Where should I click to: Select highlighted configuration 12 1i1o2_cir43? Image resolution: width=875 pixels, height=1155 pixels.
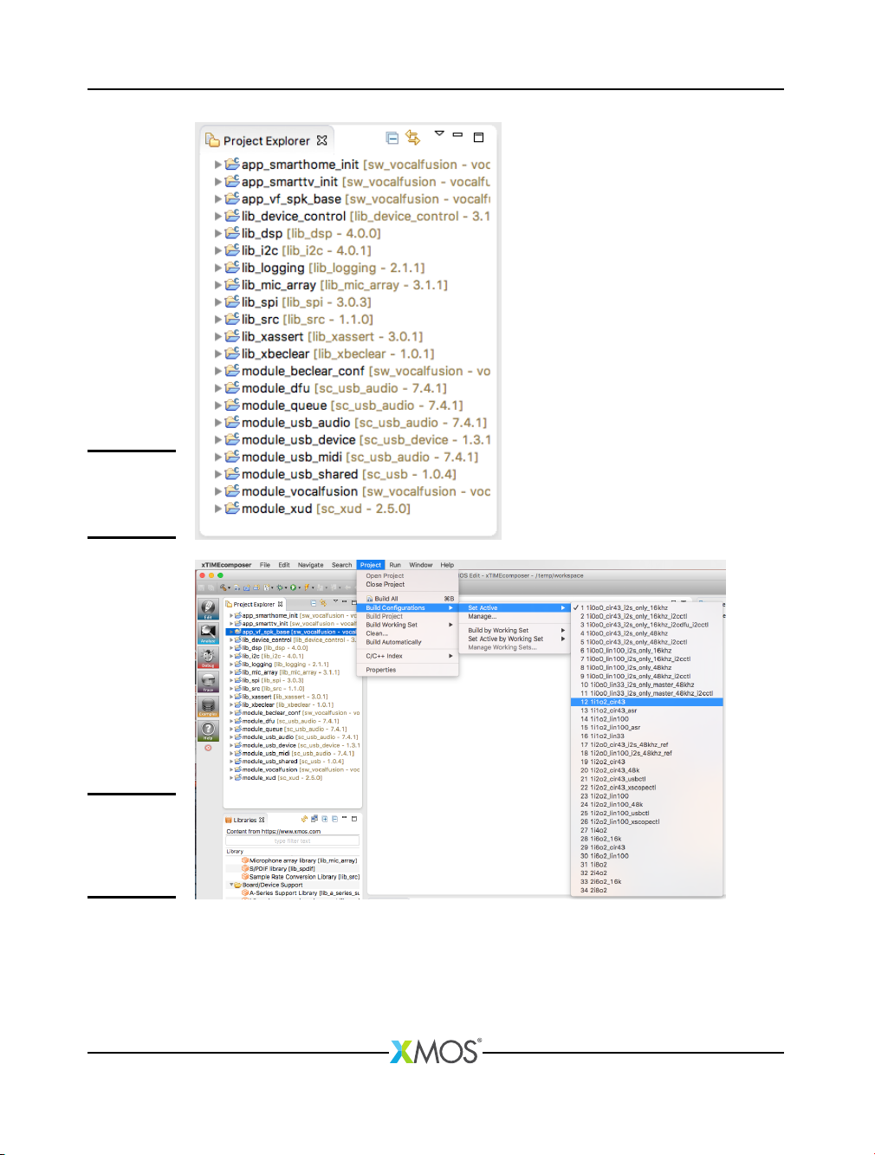point(647,702)
